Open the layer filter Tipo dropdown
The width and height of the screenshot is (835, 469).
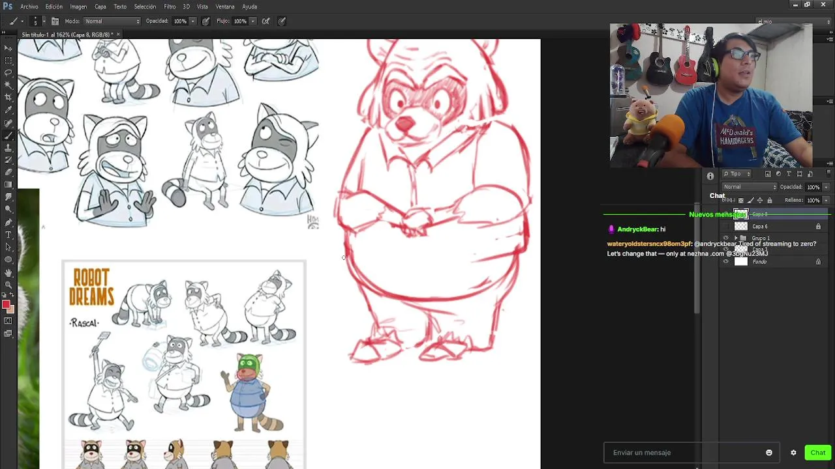click(x=737, y=174)
